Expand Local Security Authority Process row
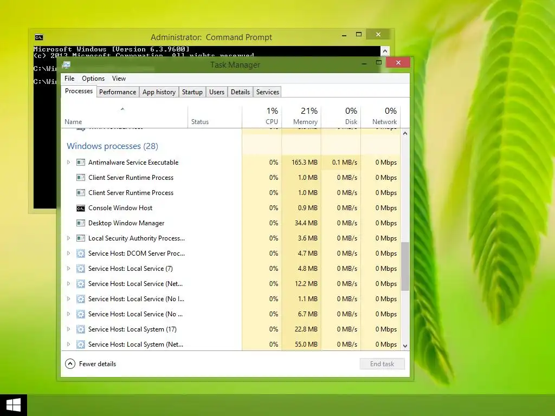Image resolution: width=555 pixels, height=416 pixels. 69,238
